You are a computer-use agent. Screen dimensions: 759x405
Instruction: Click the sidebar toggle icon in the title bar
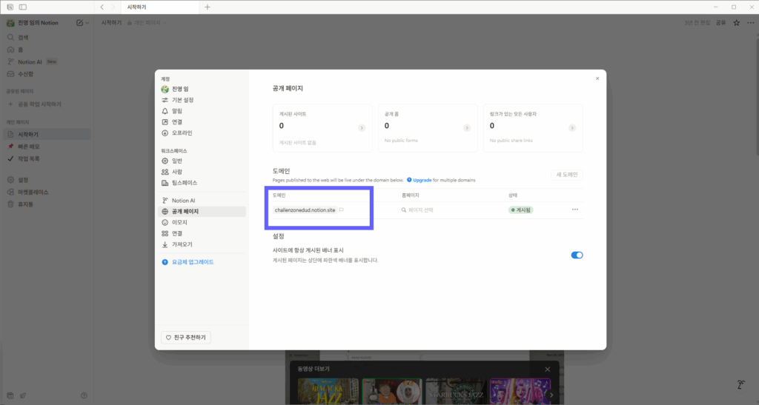pyautogui.click(x=23, y=7)
